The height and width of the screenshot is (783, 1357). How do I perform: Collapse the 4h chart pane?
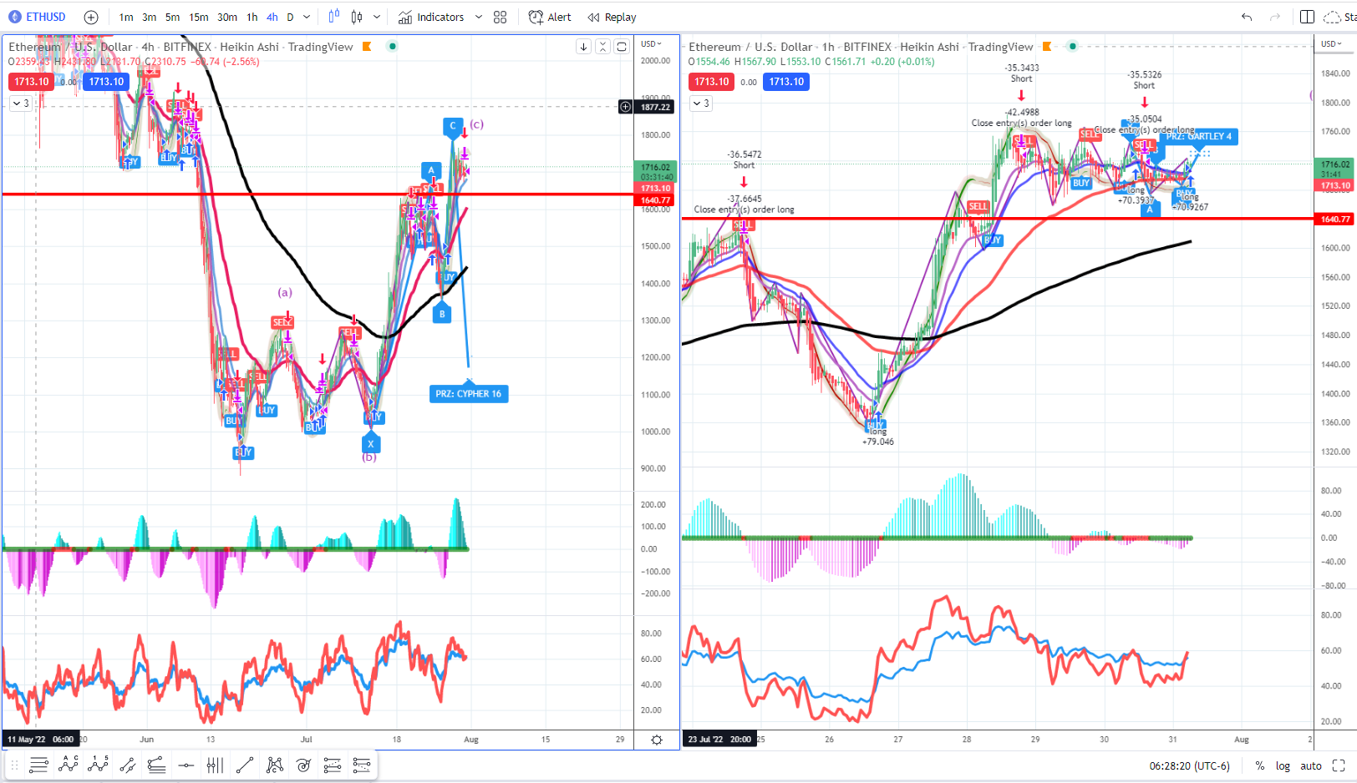(x=602, y=47)
